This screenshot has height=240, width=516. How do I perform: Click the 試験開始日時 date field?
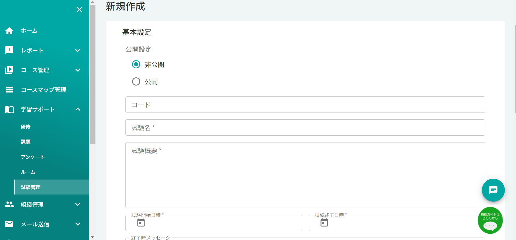(214, 223)
